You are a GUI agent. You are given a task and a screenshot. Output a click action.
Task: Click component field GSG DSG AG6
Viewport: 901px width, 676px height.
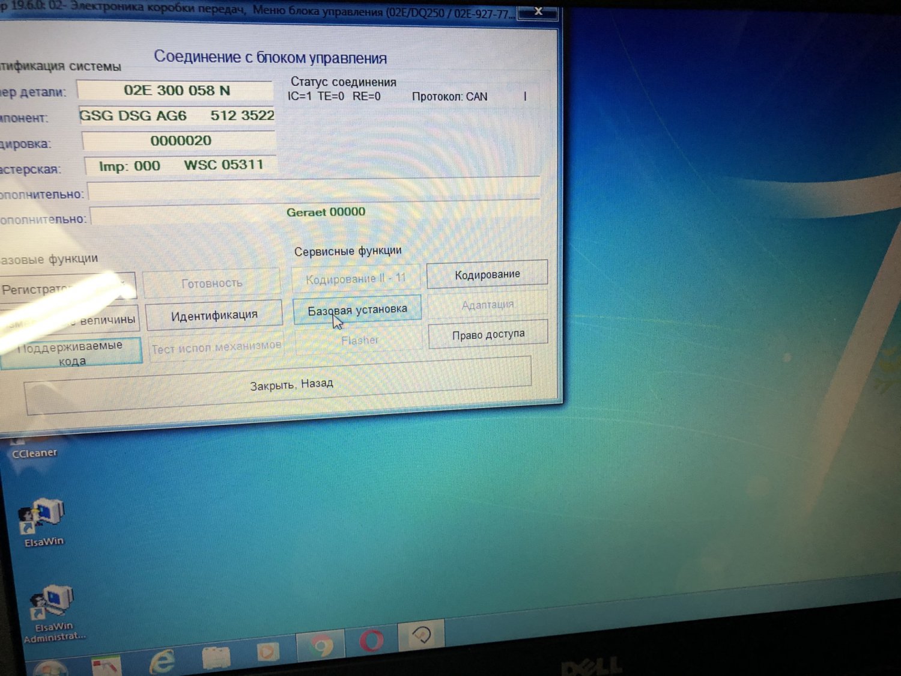[177, 115]
